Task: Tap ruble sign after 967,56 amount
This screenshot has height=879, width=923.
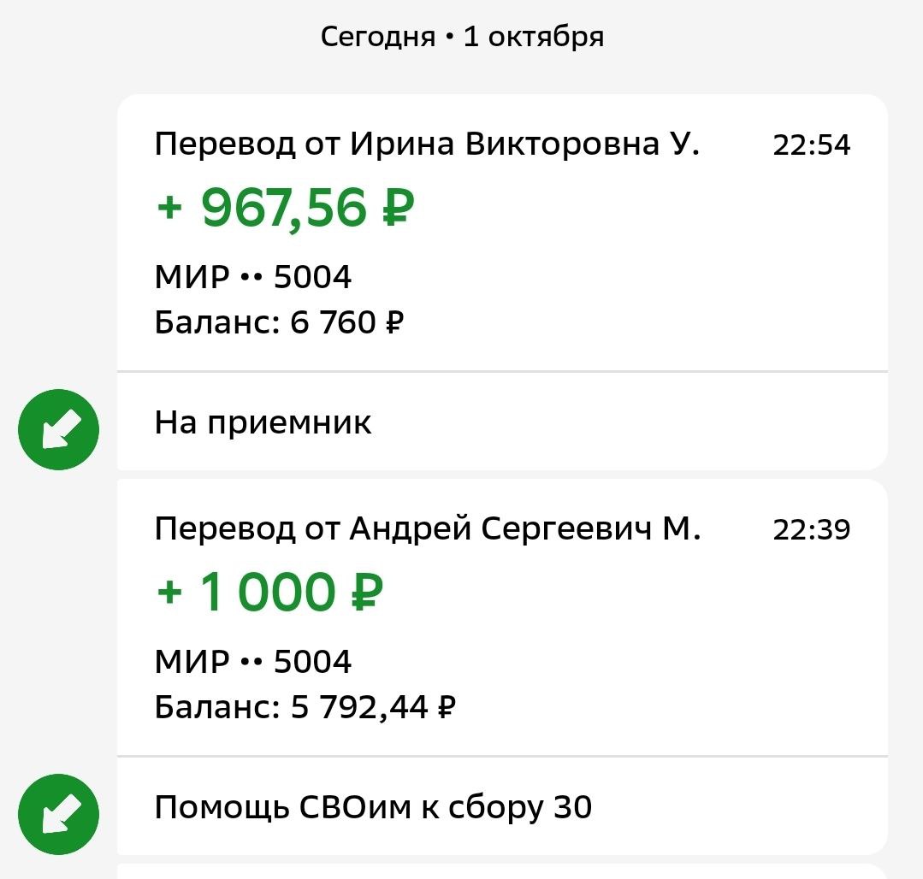Action: (397, 208)
